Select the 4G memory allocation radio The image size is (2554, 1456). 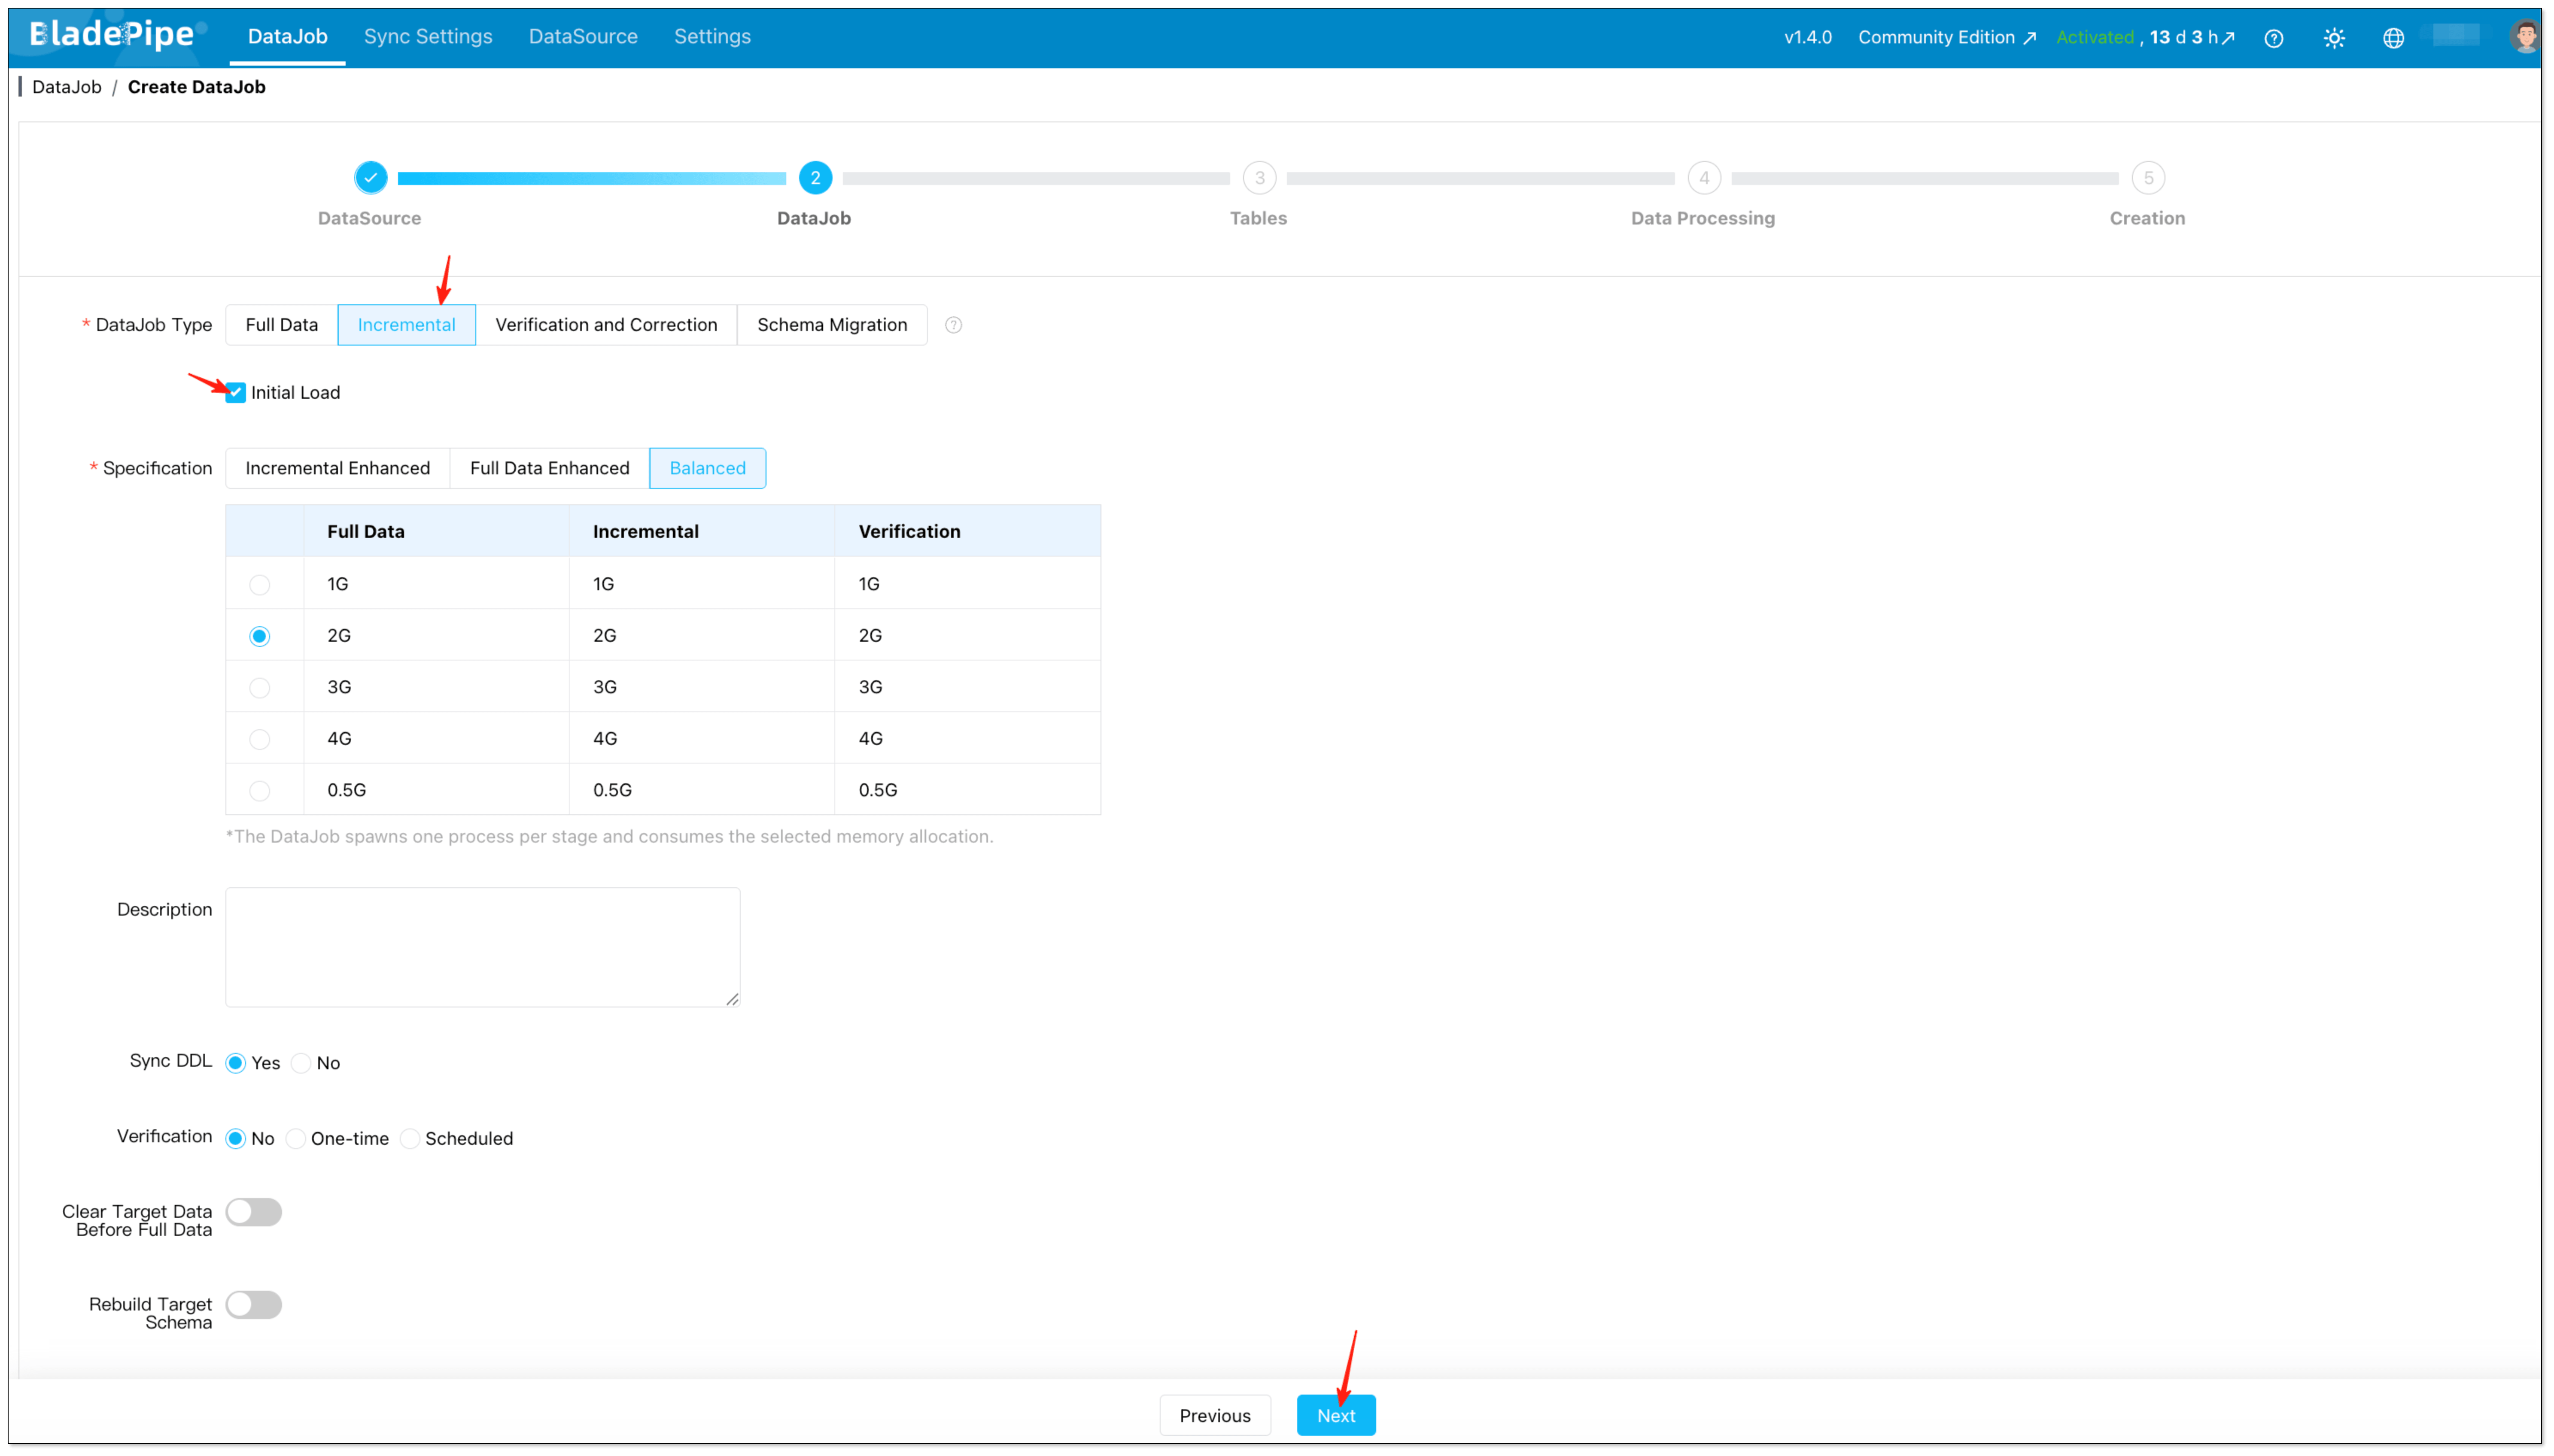[x=260, y=738]
